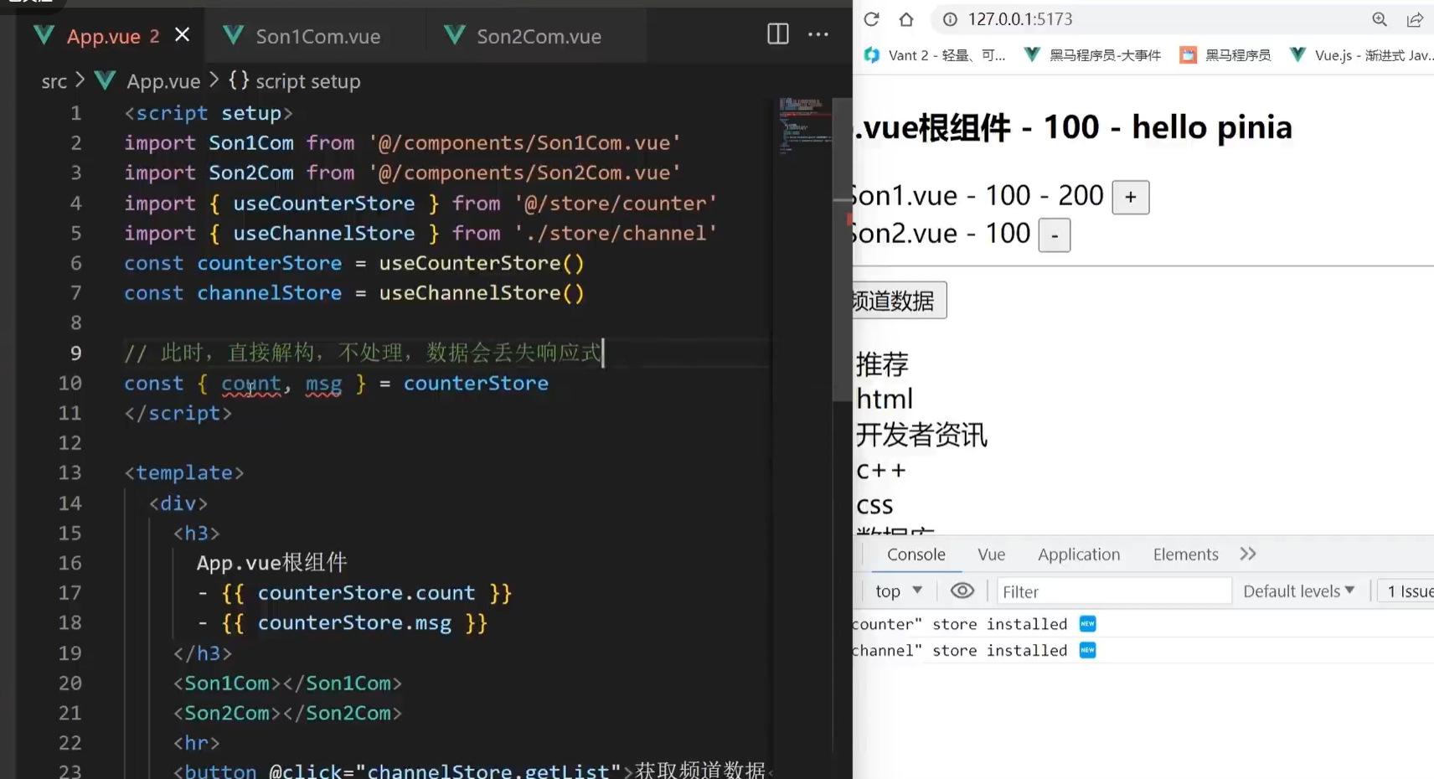Viewport: 1434px width, 779px height.
Task: Click the '-' button next to Son2.vue
Action: point(1054,235)
